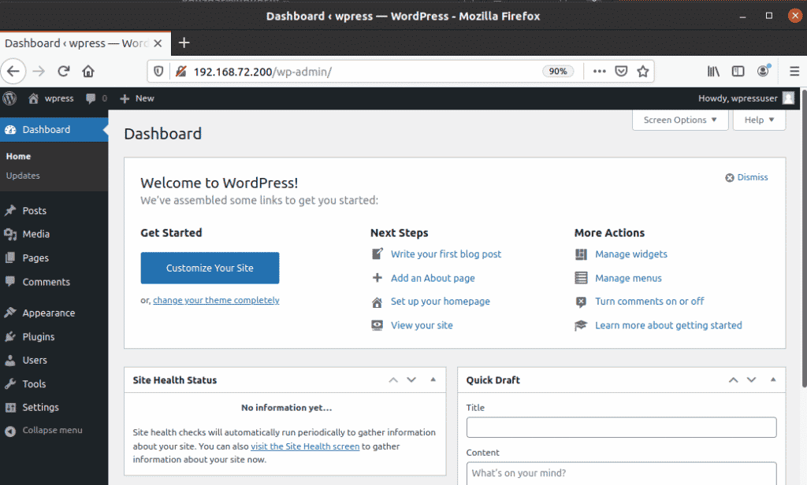Go to the Firefox home page icon
The image size is (807, 485).
pyautogui.click(x=88, y=72)
